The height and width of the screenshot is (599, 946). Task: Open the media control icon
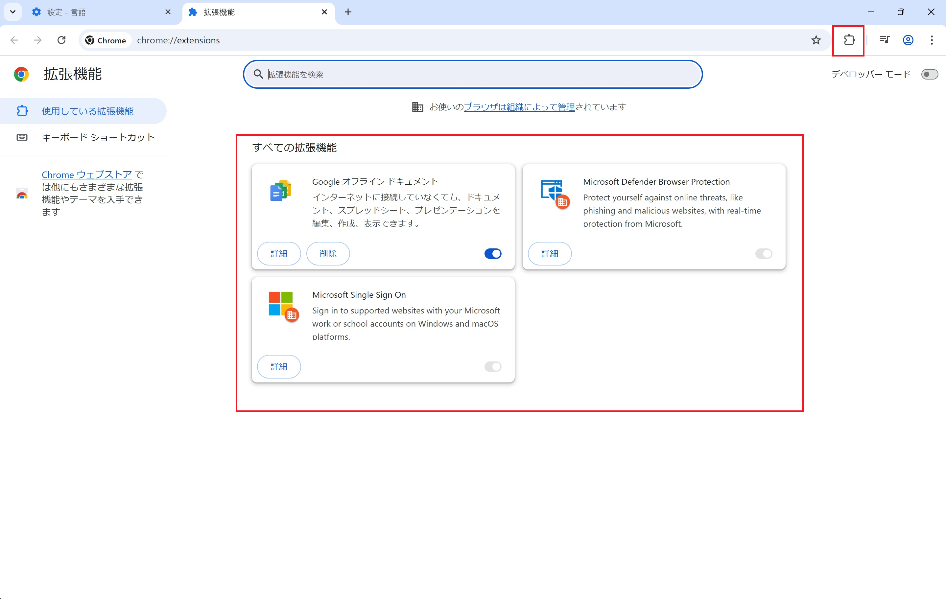point(884,40)
